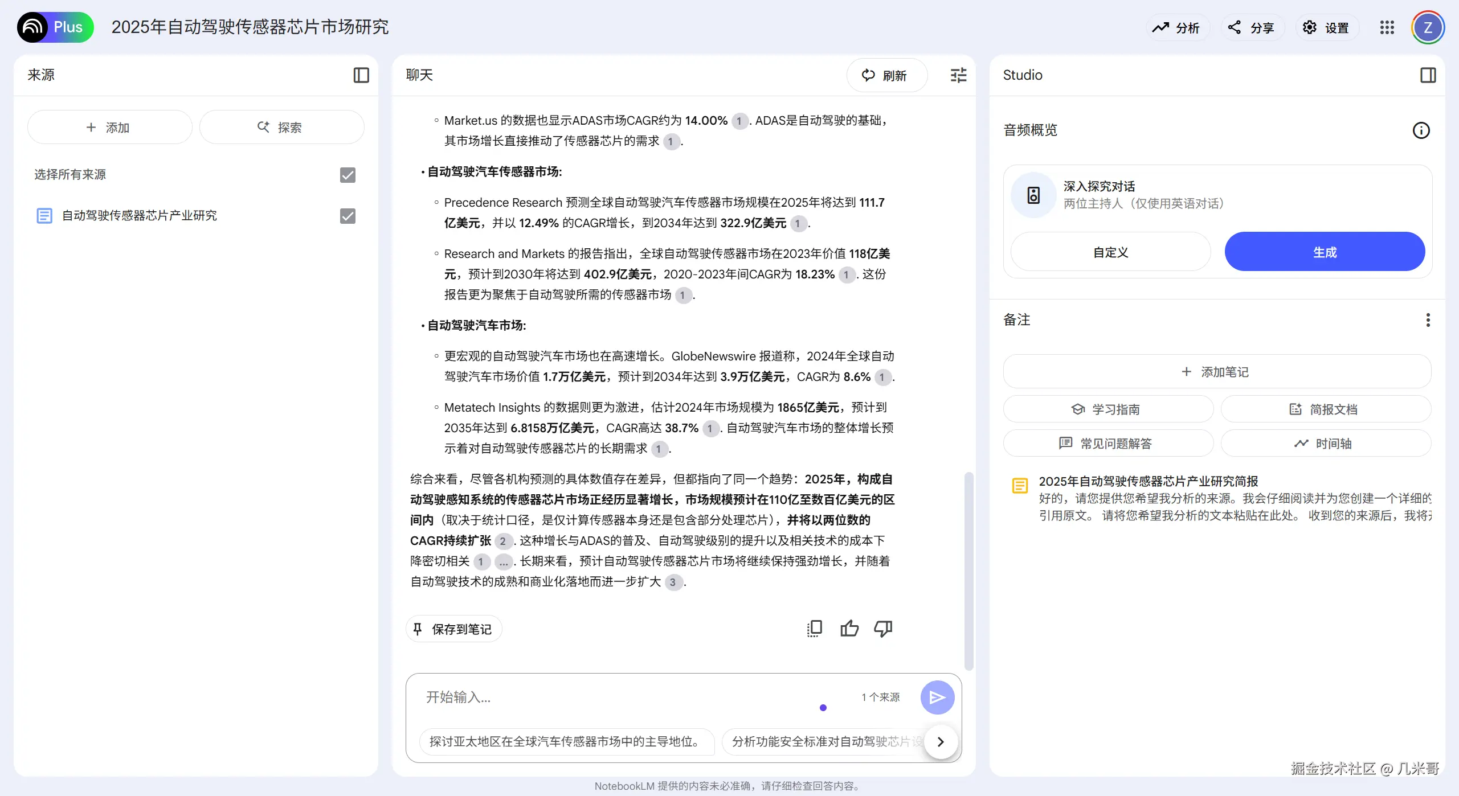The height and width of the screenshot is (796, 1459).
Task: Uncheck the 自动驾驶传感器芯片产业研究 source
Action: pyautogui.click(x=347, y=216)
